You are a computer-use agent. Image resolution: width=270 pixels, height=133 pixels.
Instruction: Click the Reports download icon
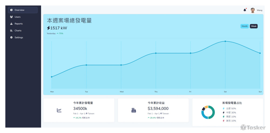coord(11,24)
